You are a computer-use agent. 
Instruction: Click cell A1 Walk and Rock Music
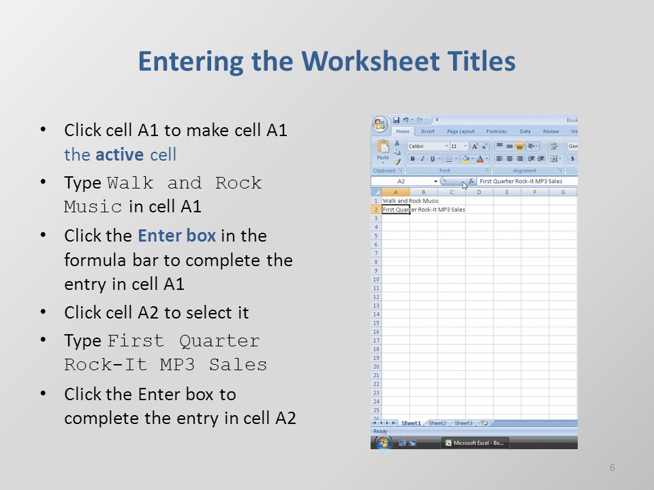click(396, 201)
